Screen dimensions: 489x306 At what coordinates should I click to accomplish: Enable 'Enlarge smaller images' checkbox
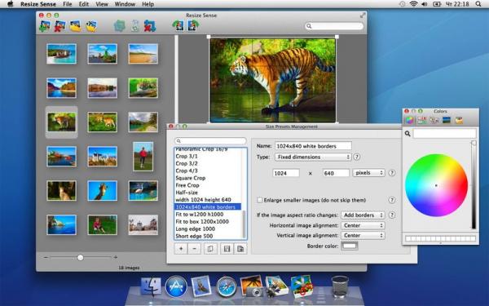pyautogui.click(x=259, y=200)
